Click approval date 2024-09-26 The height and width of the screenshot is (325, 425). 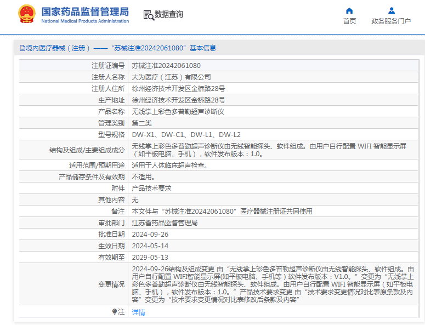150,234
